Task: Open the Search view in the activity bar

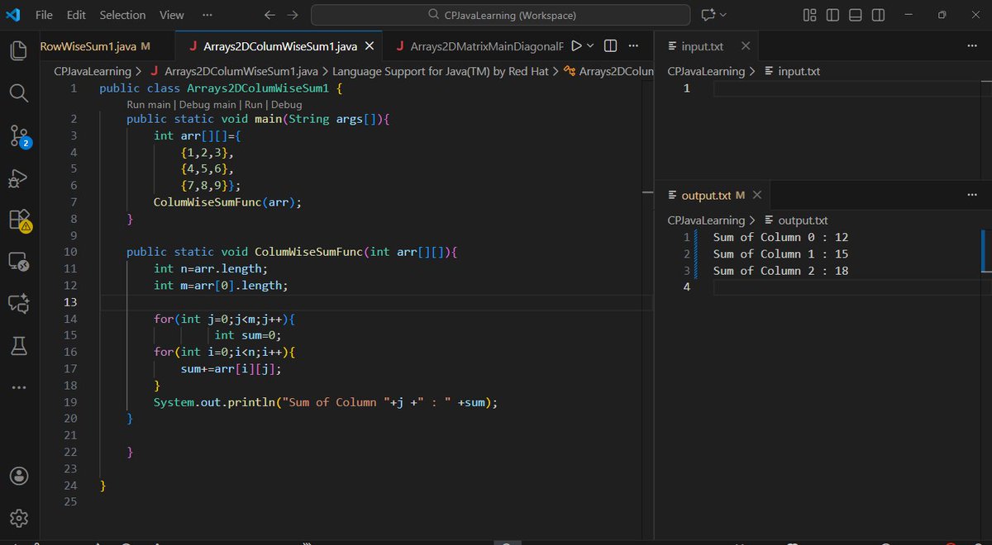Action: click(18, 92)
